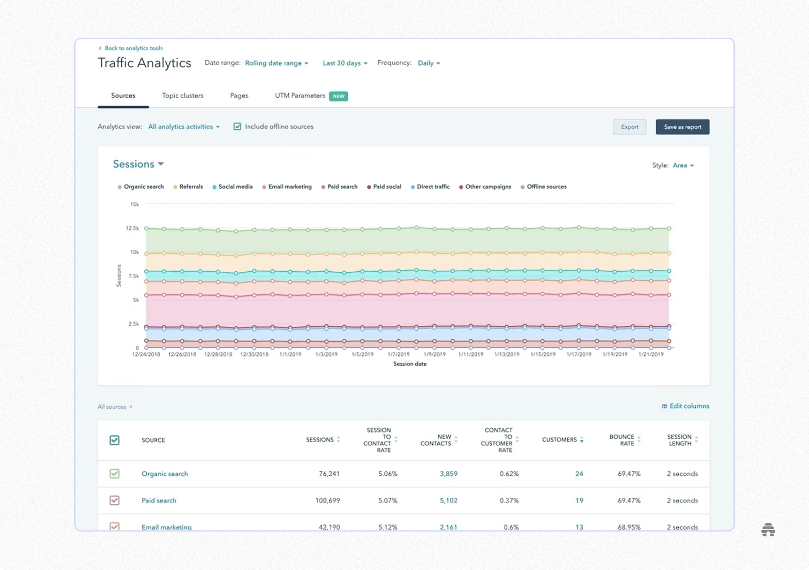Screen dimensions: 809x570
Task: Toggle the Paid search row checkbox
Action: point(115,500)
